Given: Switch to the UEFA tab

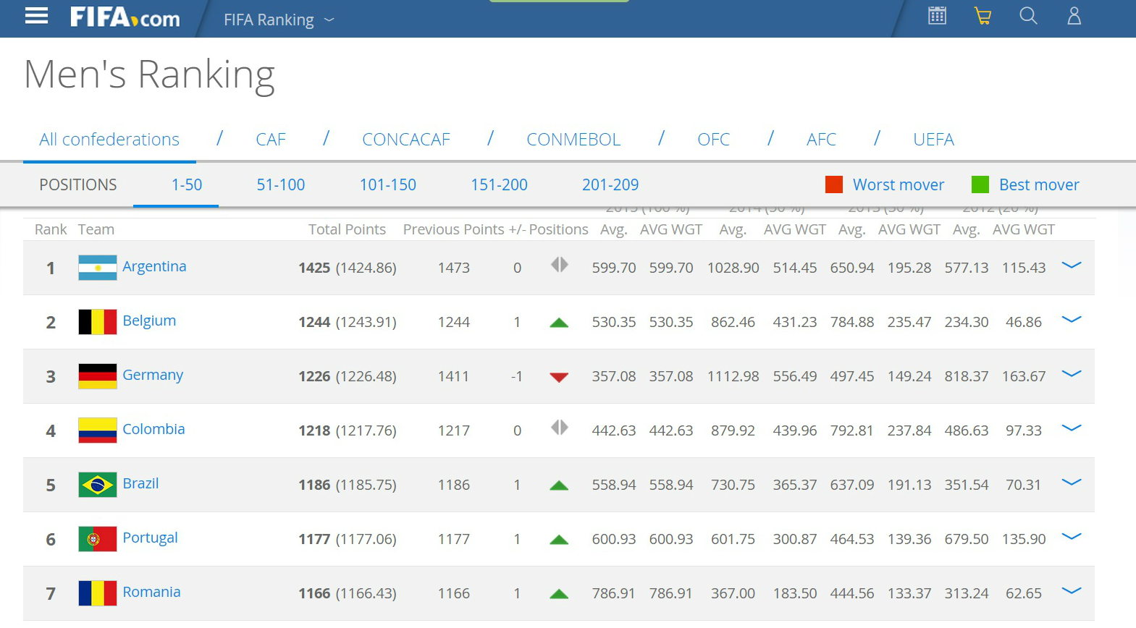Looking at the screenshot, I should pos(933,140).
